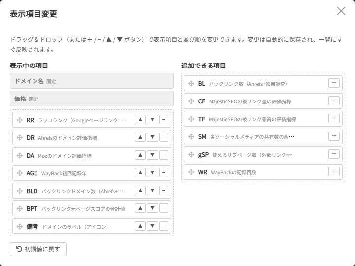The image size is (355, 266).
Task: Select fixed 価格 item
Action: pyautogui.click(x=92, y=99)
